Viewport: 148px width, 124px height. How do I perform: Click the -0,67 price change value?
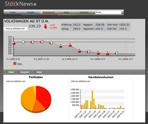(52, 25)
